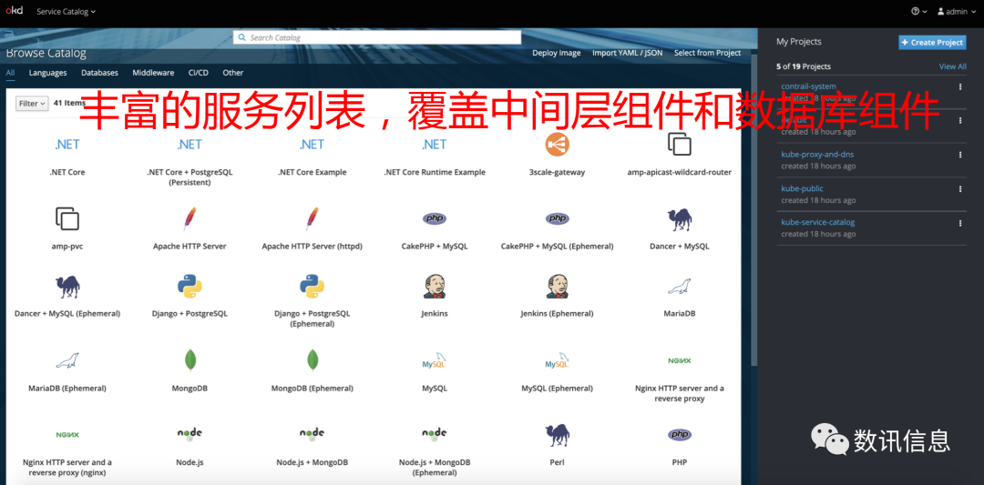Open the kube-proxy-and-dns project link
This screenshot has height=485, width=984.
[x=817, y=154]
